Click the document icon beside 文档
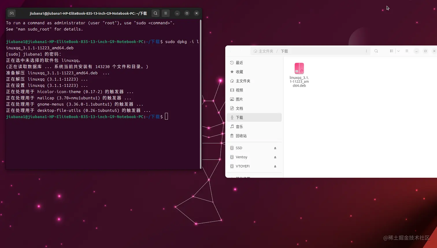This screenshot has width=437, height=248. point(232,108)
